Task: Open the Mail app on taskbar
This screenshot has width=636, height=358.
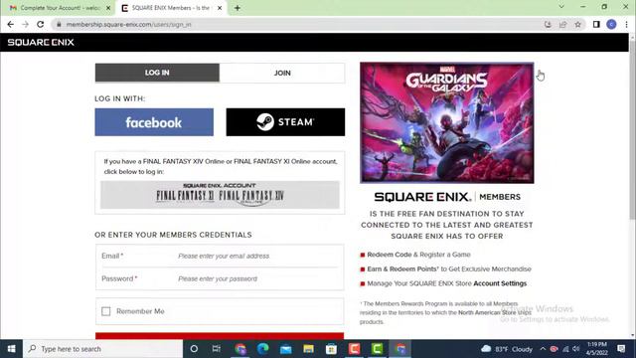Action: [286, 349]
